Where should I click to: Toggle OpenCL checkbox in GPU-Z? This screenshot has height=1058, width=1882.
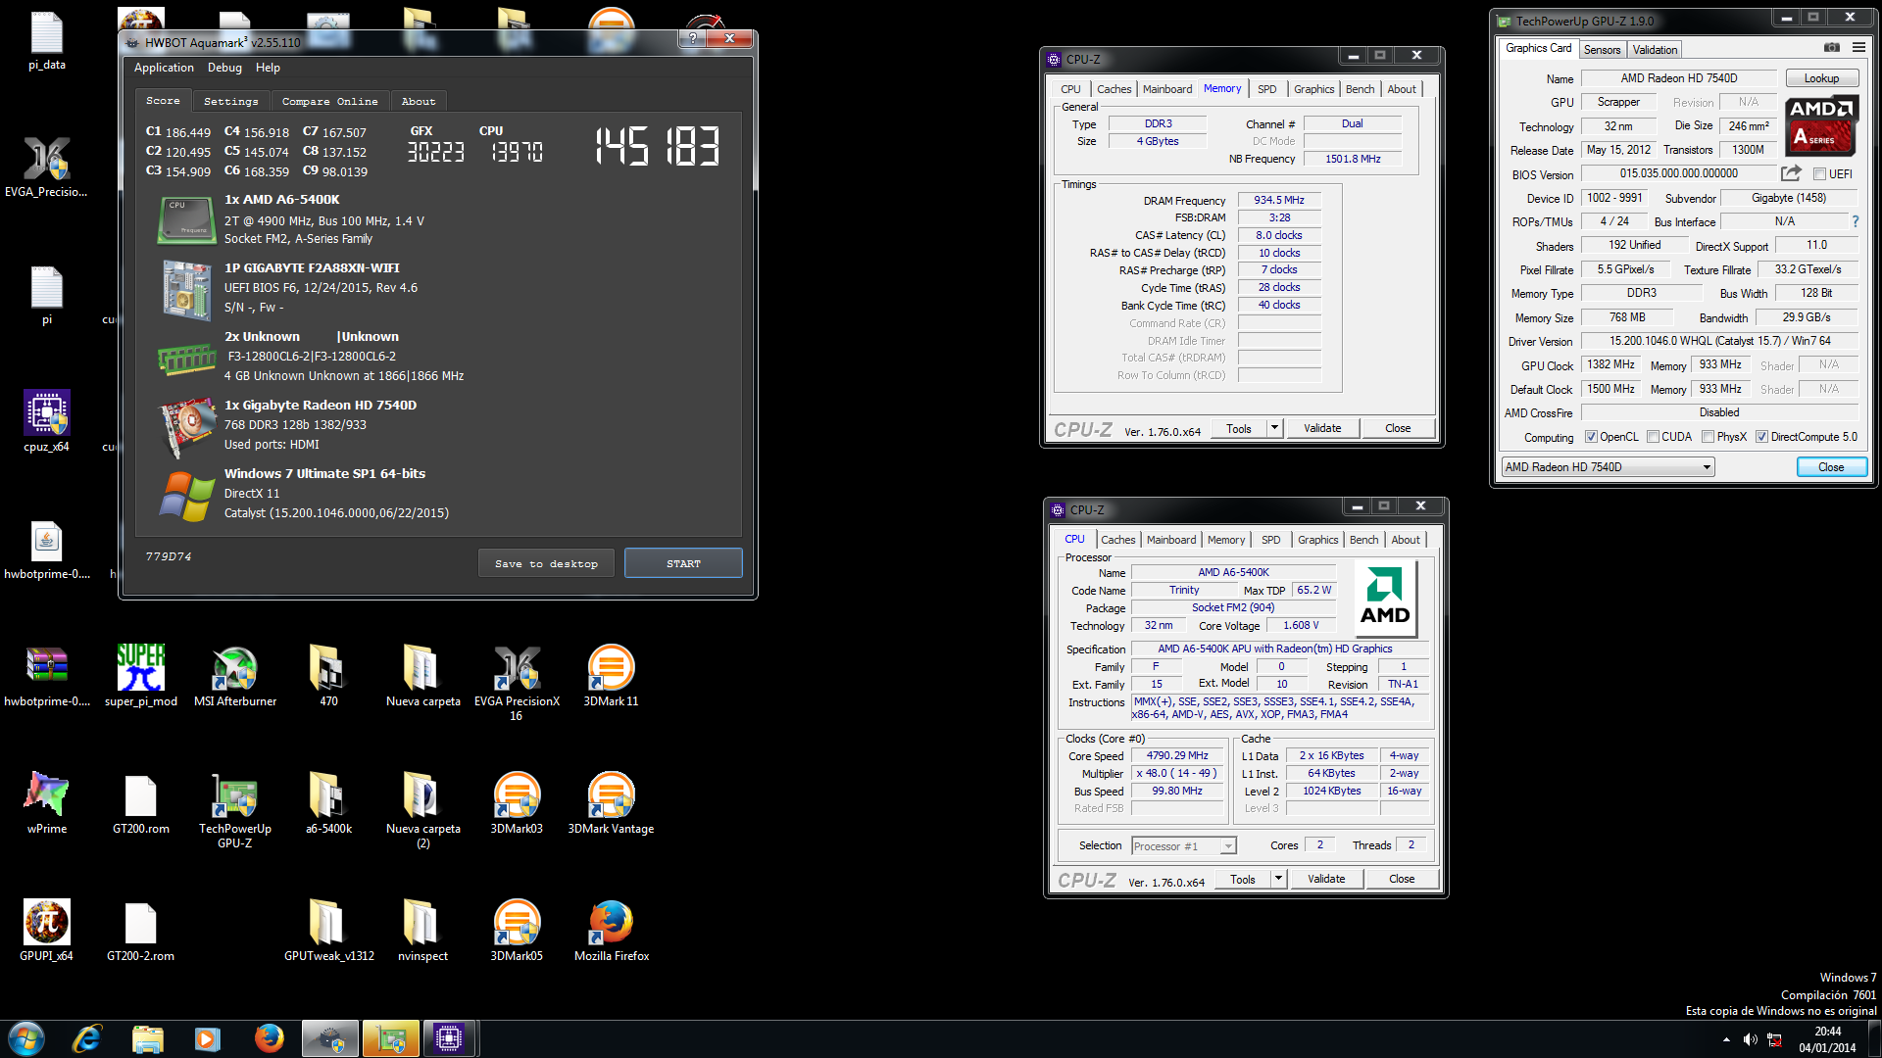pyautogui.click(x=1591, y=437)
